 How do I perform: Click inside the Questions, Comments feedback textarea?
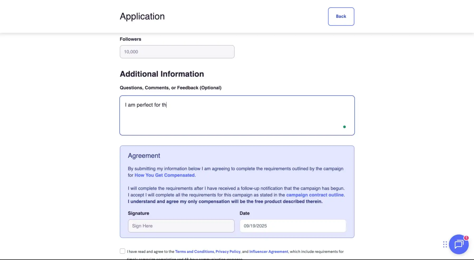pos(237,115)
